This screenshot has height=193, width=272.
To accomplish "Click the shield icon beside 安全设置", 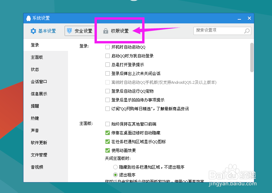I will click(69, 31).
